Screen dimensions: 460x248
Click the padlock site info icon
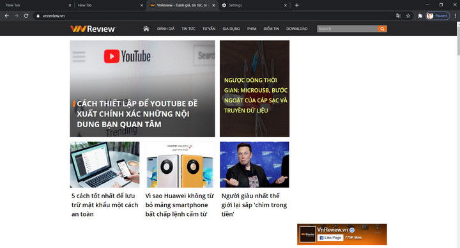38,16
